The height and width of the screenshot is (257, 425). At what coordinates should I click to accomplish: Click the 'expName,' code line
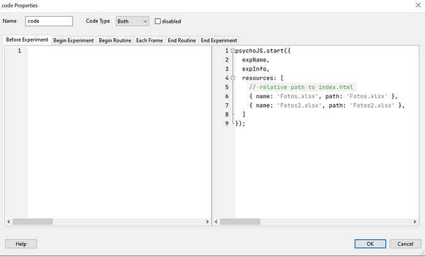click(256, 60)
